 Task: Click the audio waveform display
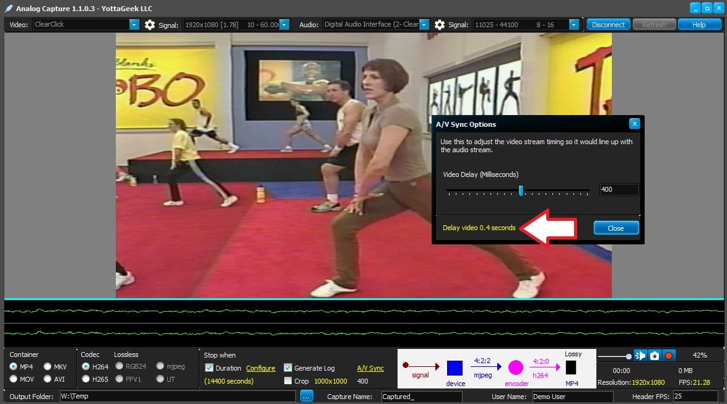tap(363, 322)
